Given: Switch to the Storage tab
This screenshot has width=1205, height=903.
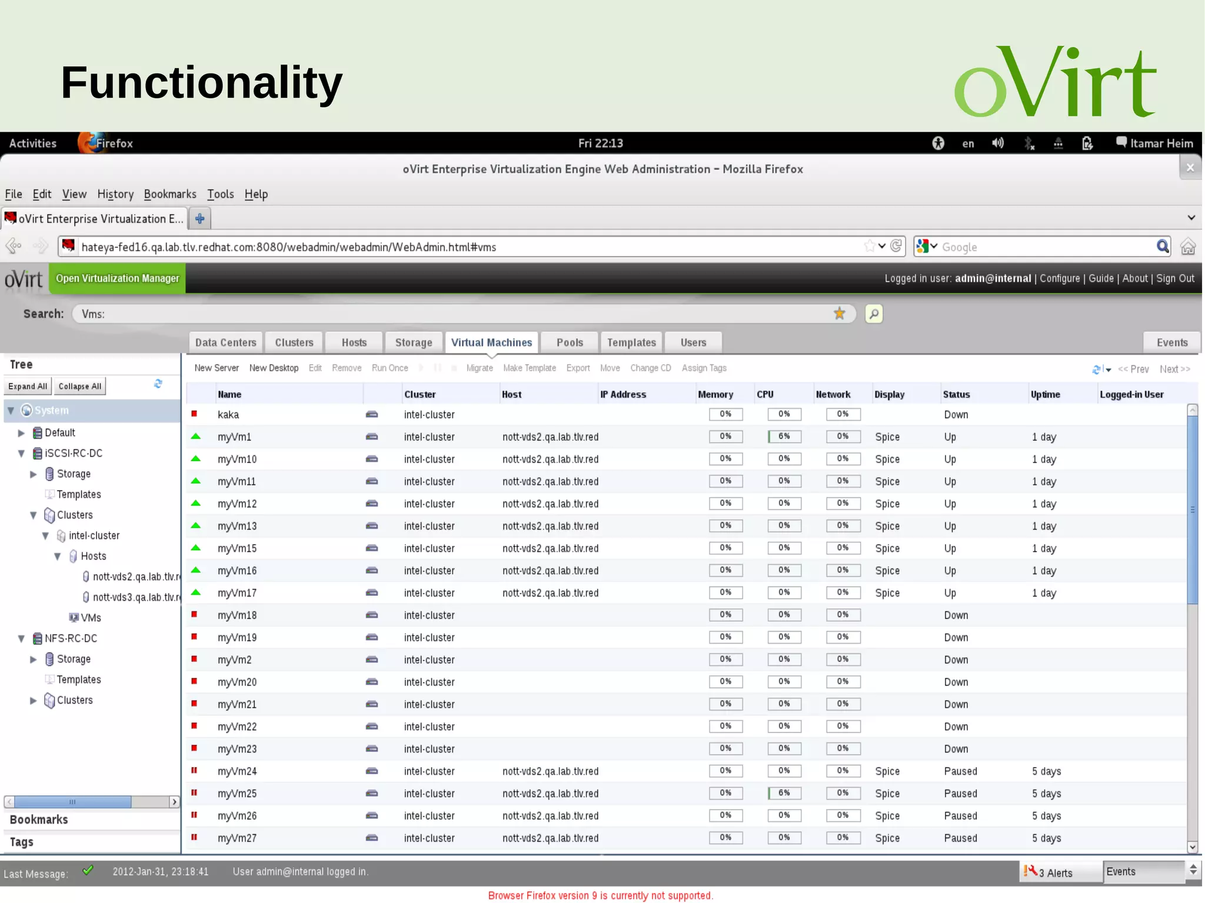Looking at the screenshot, I should point(414,342).
